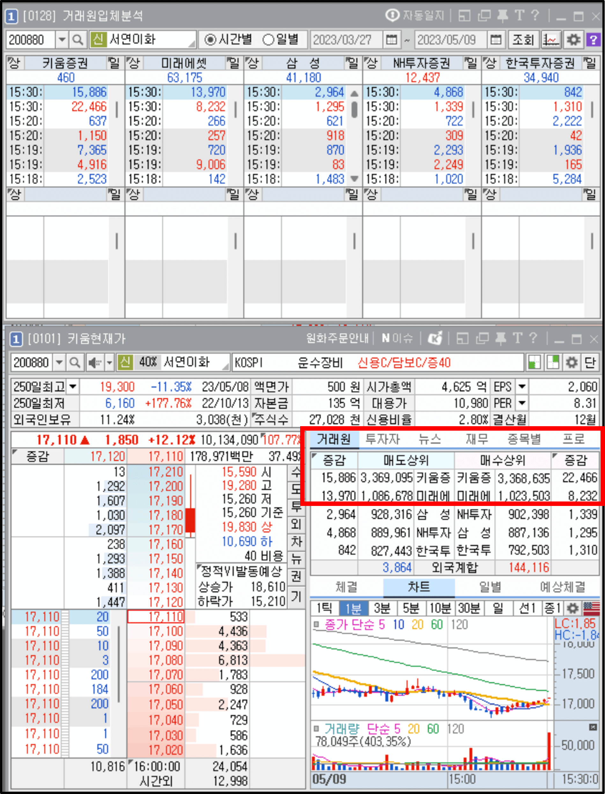Toggle the 상 button beside NH투자증권 header

pyautogui.click(x=372, y=63)
